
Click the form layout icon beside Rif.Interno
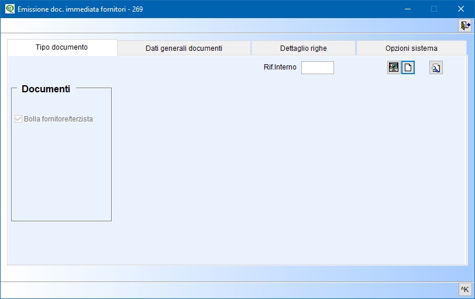pyautogui.click(x=394, y=68)
